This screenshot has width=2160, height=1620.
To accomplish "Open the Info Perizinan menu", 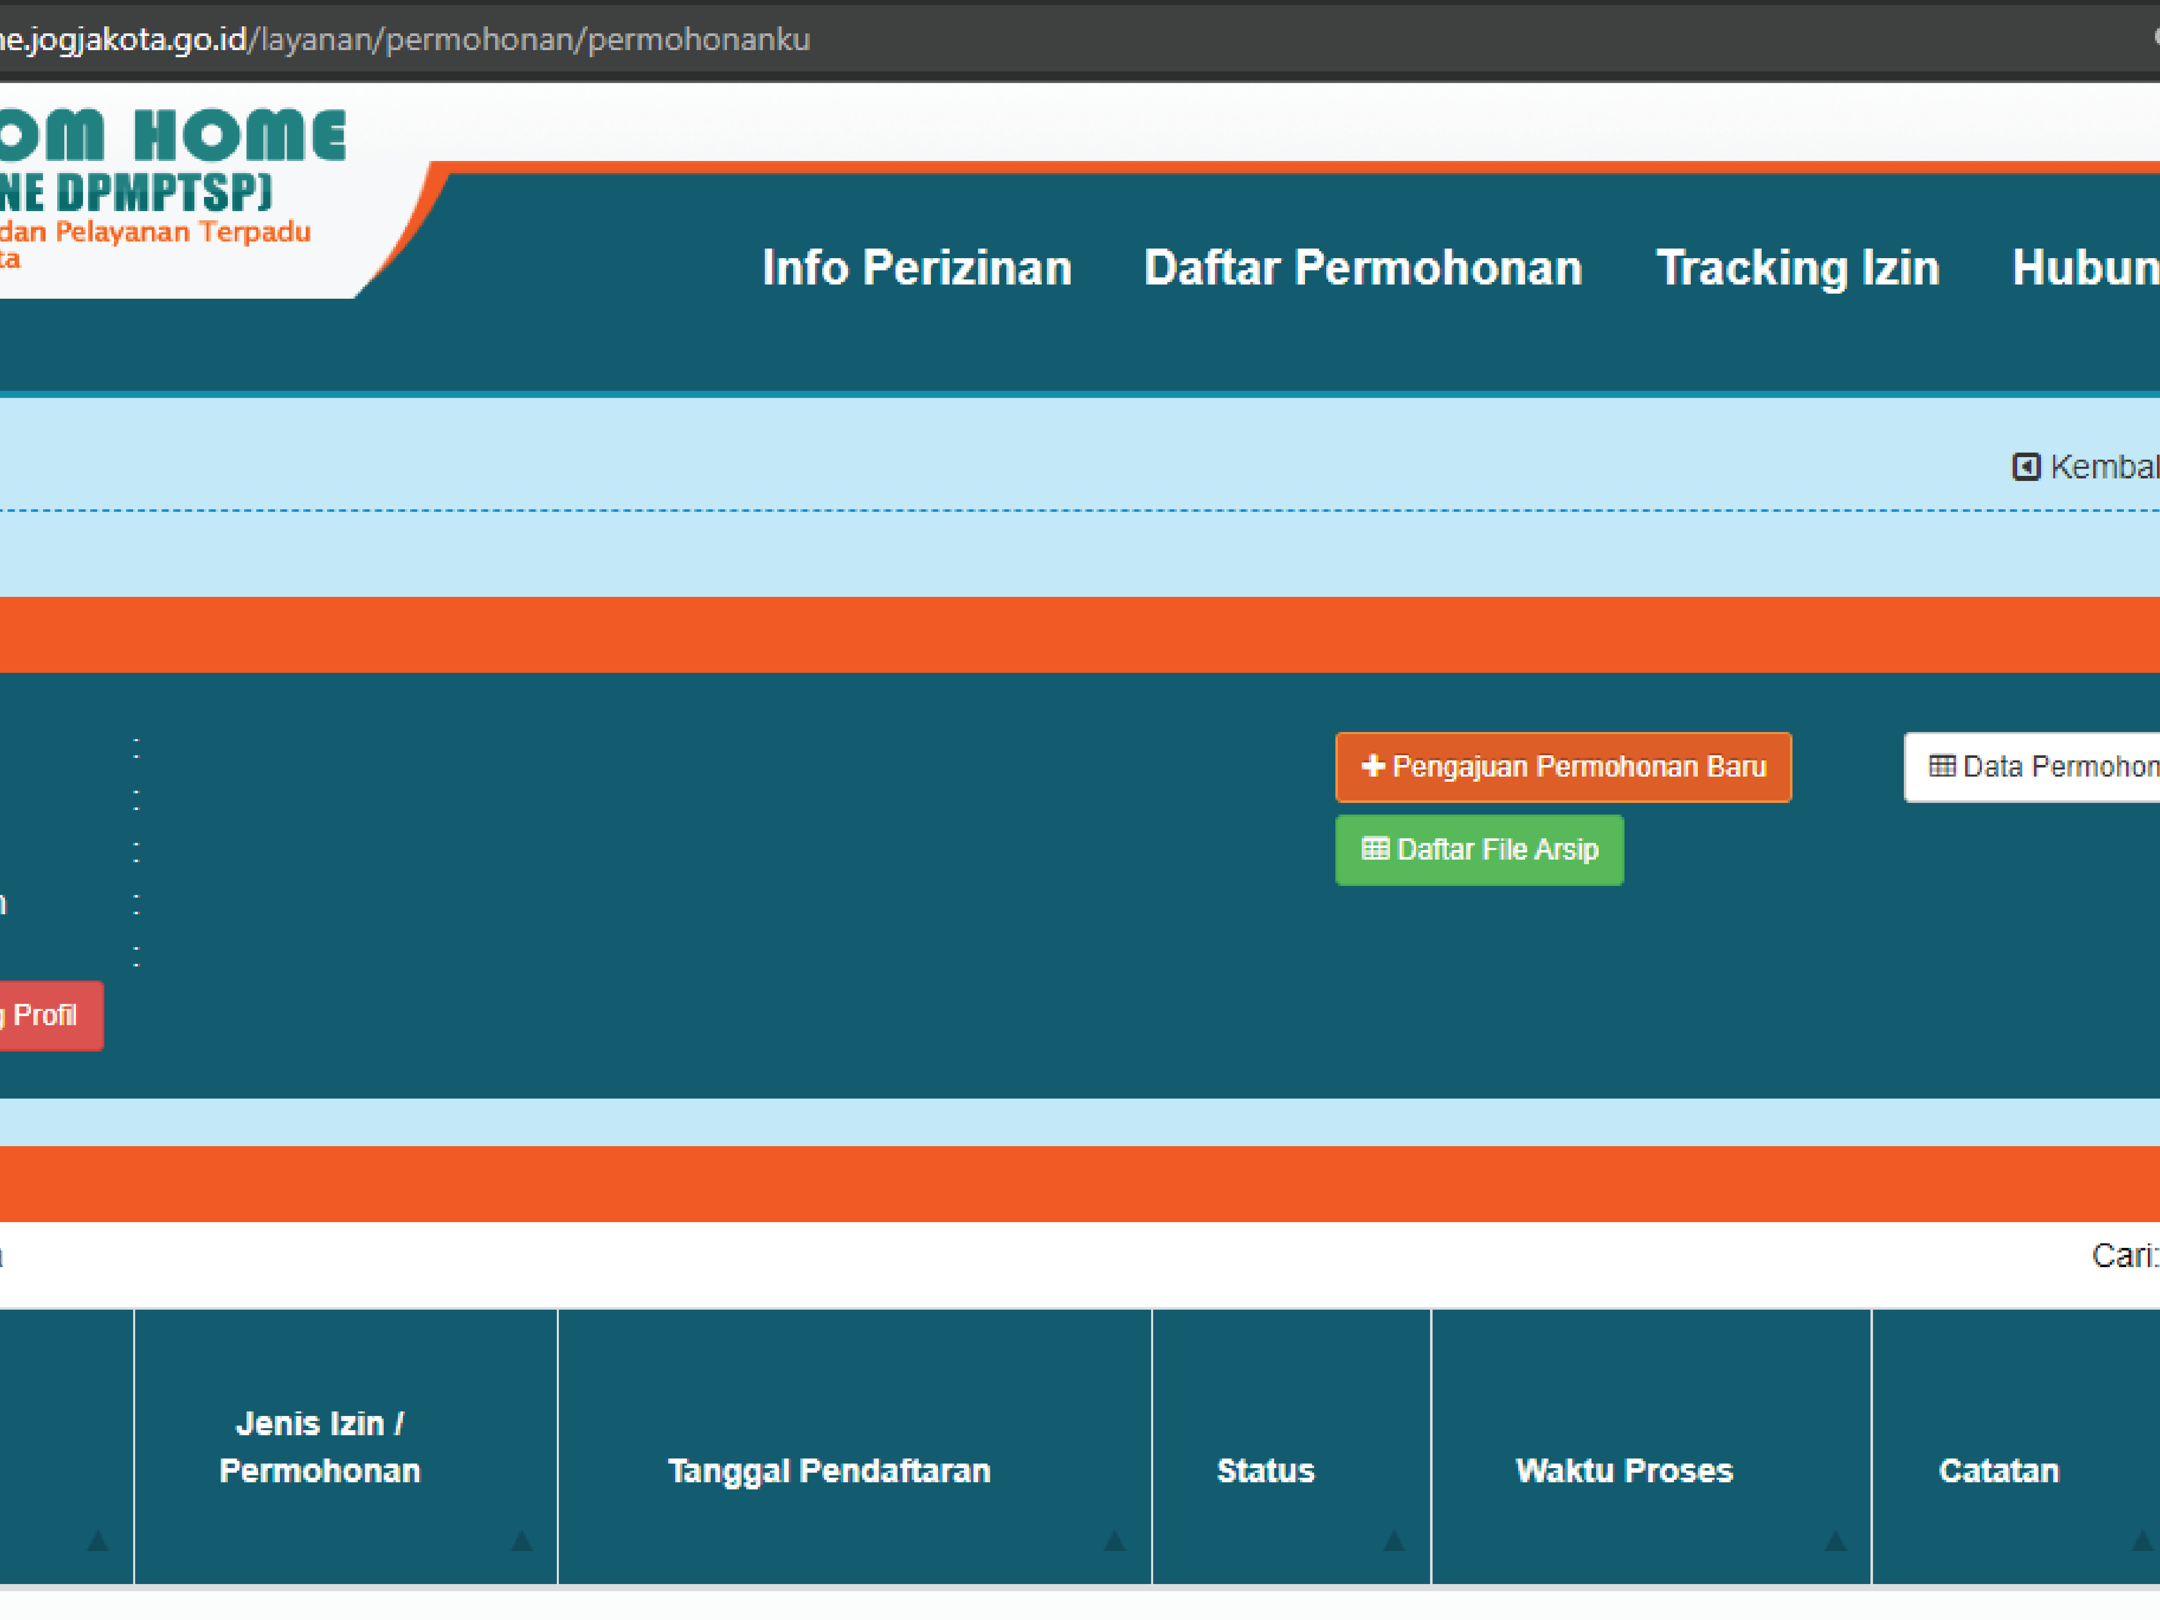I will (916, 268).
